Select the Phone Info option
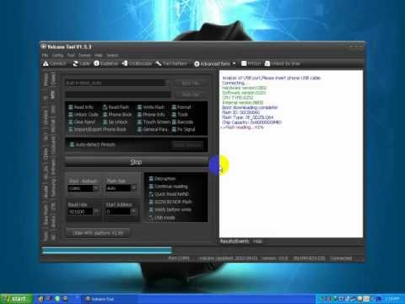 tap(151, 115)
